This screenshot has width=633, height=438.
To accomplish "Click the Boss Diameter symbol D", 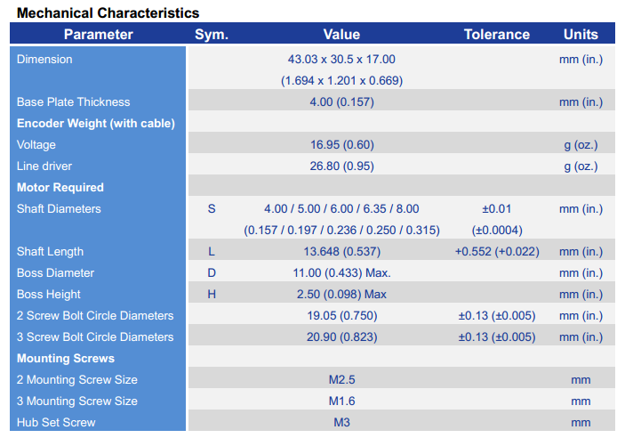I will pyautogui.click(x=212, y=273).
